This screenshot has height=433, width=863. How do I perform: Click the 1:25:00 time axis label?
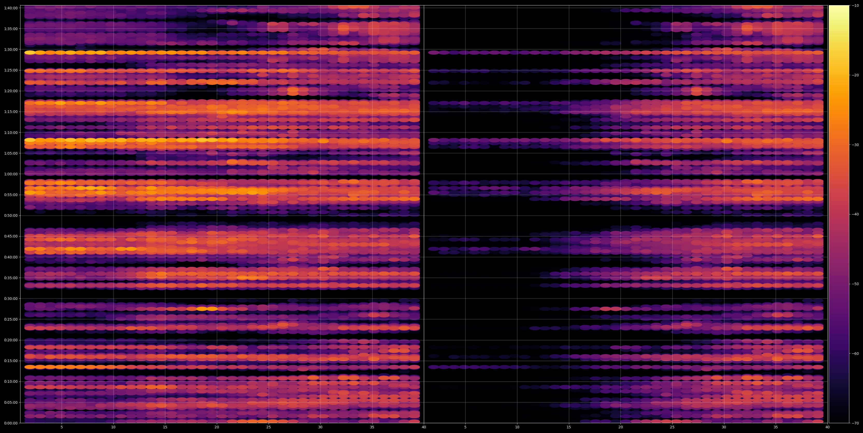pyautogui.click(x=10, y=70)
